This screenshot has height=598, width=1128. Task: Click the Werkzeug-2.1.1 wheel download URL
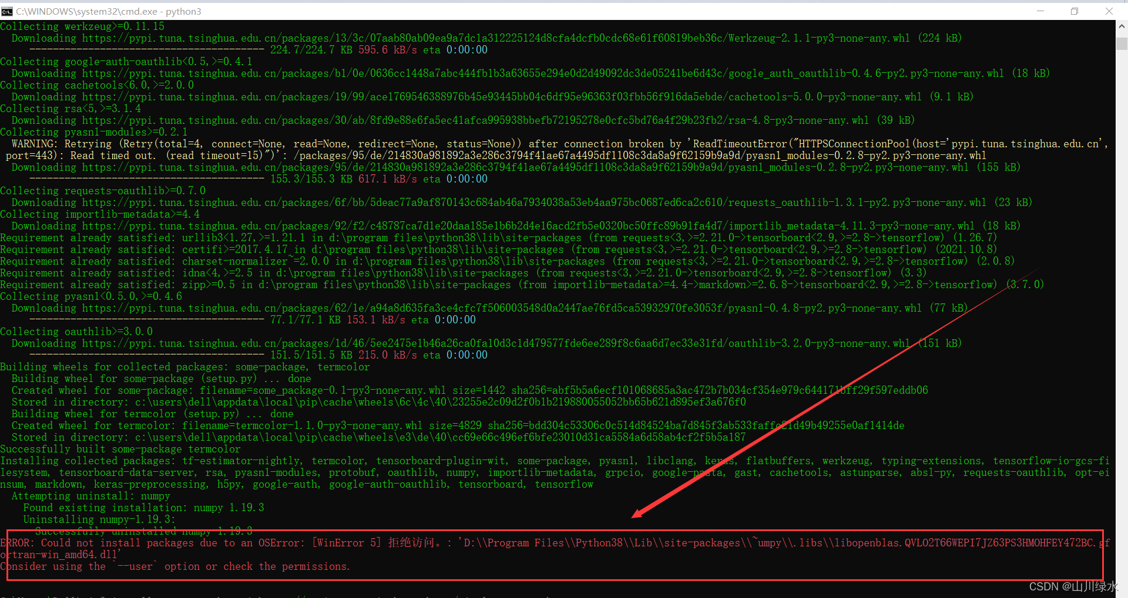pyautogui.click(x=496, y=38)
